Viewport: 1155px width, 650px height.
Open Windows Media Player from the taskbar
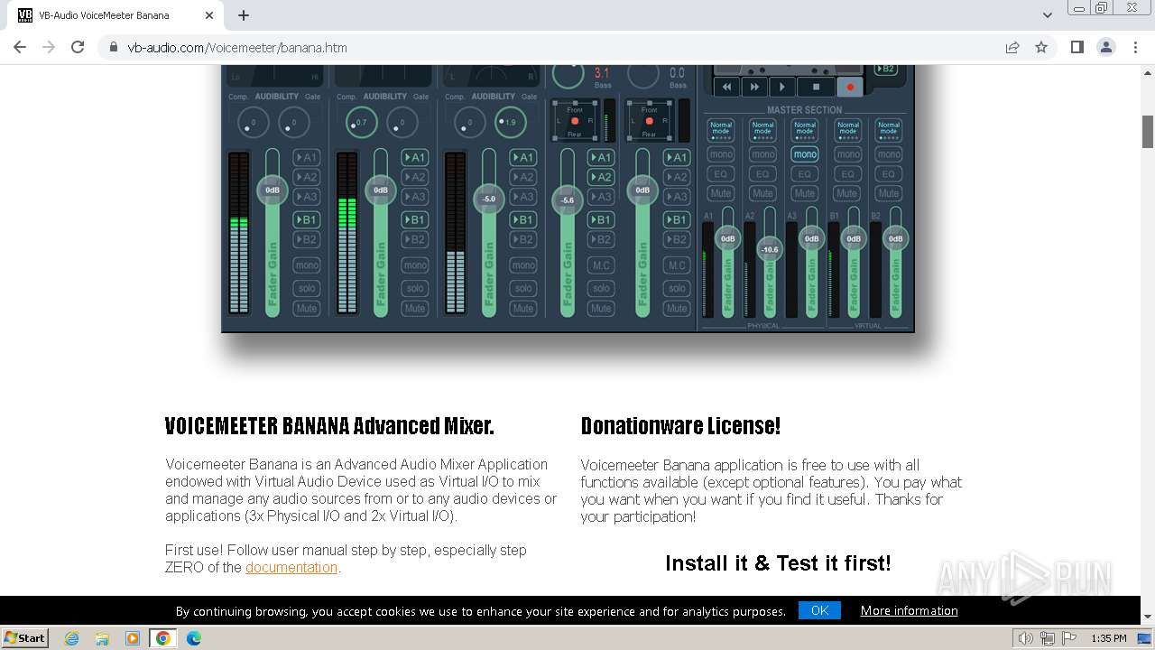pos(133,638)
